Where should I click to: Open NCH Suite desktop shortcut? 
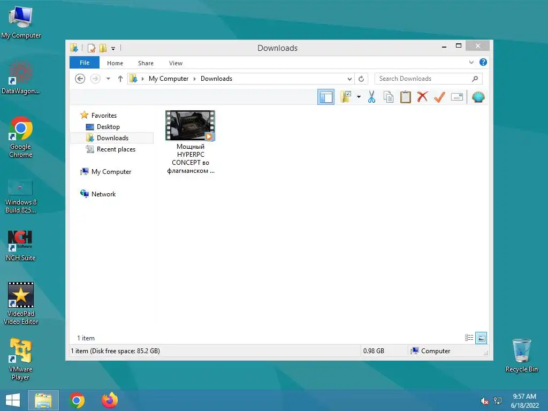(x=21, y=245)
